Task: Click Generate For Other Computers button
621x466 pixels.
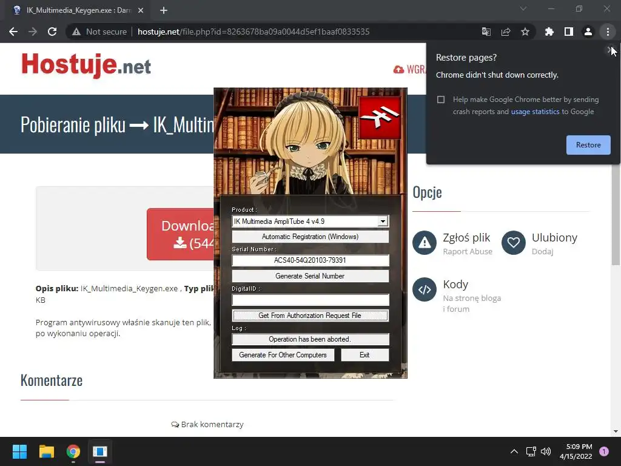Action: point(283,355)
